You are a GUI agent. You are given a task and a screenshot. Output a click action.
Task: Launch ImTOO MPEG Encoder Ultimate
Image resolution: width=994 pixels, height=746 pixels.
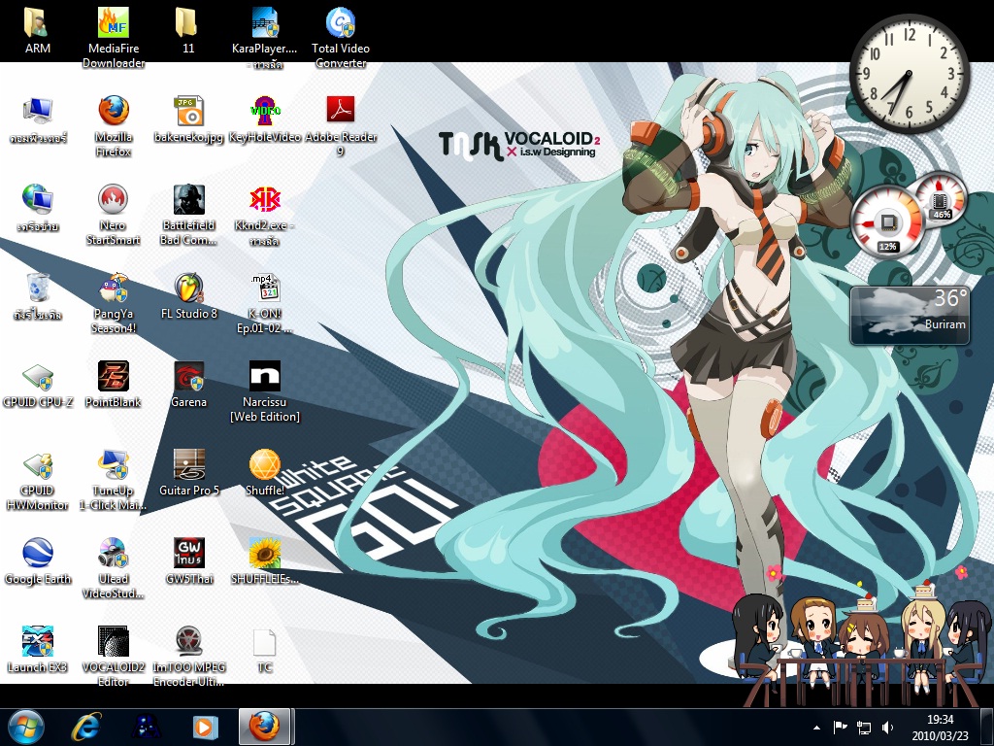pos(188,656)
